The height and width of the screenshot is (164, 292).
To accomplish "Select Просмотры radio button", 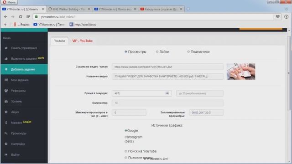I will coord(126,51).
